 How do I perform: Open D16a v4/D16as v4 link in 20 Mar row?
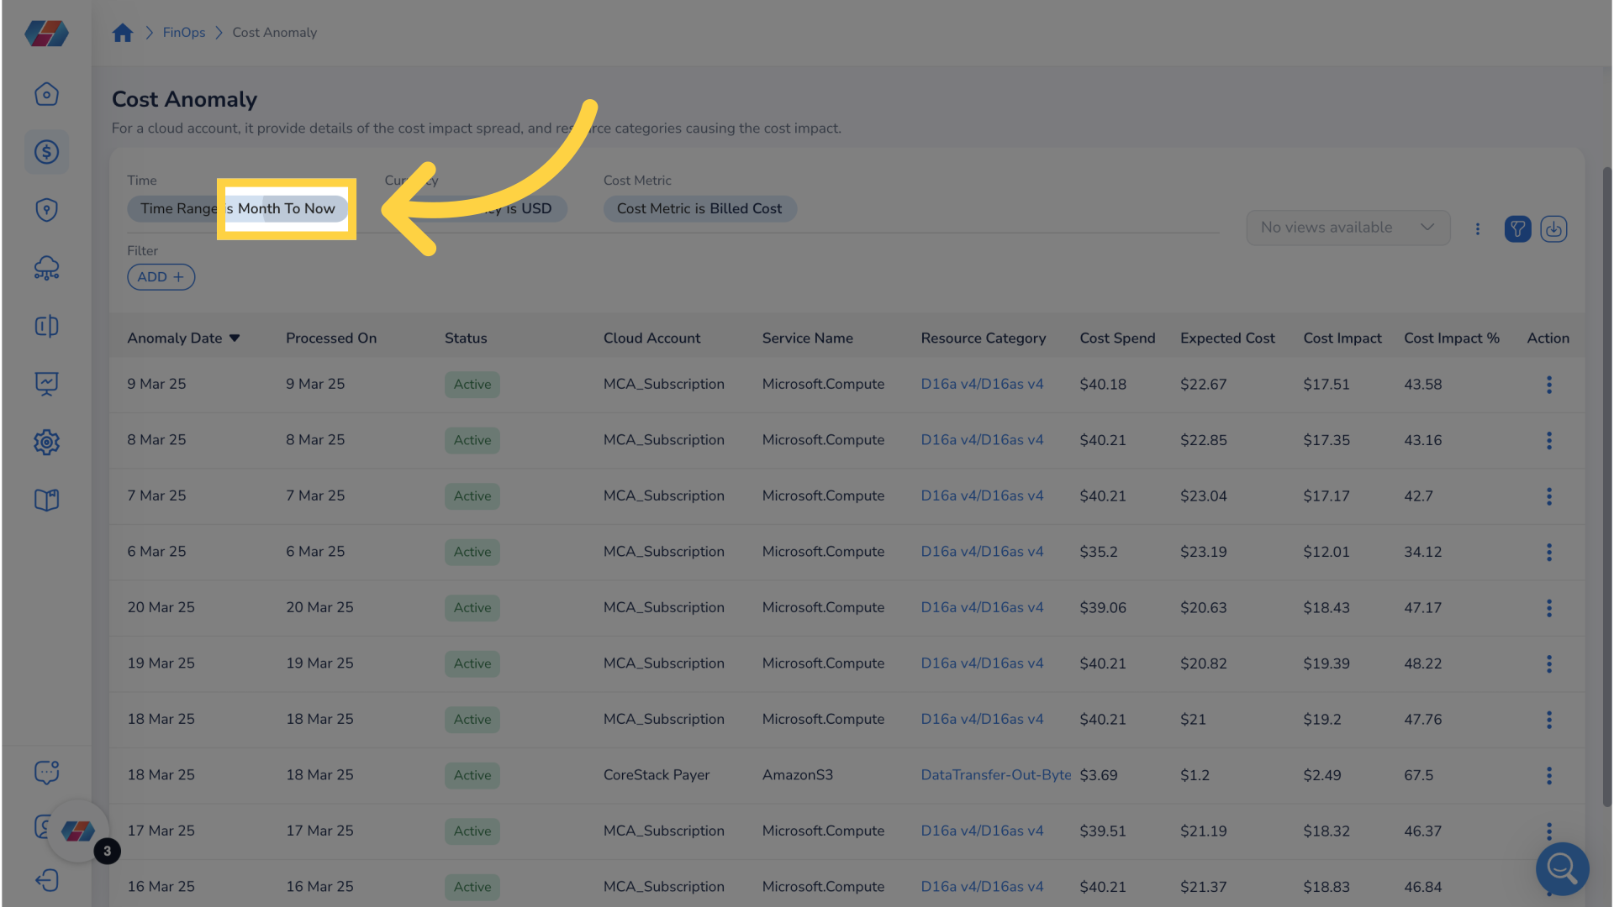pyautogui.click(x=982, y=607)
